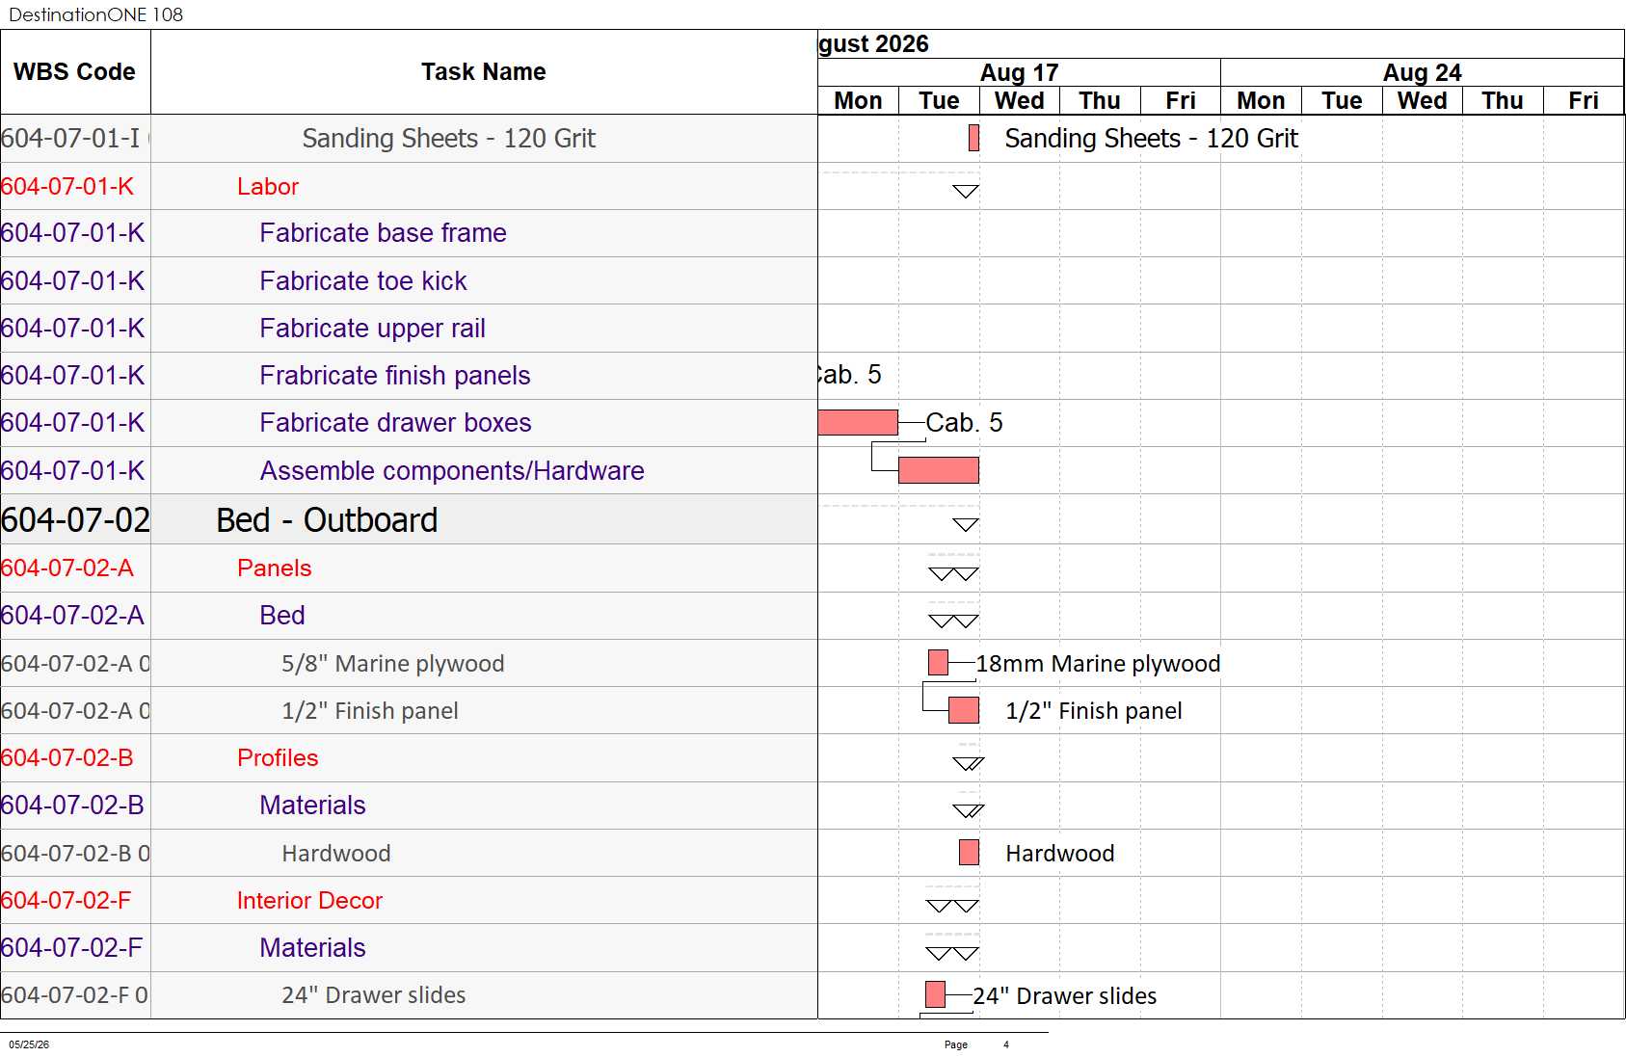Click the 18mm Marine plywood gantt bar

(938, 662)
